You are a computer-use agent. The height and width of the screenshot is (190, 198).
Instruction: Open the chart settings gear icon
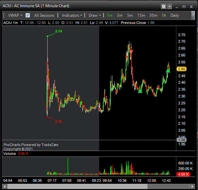[x=164, y=6]
